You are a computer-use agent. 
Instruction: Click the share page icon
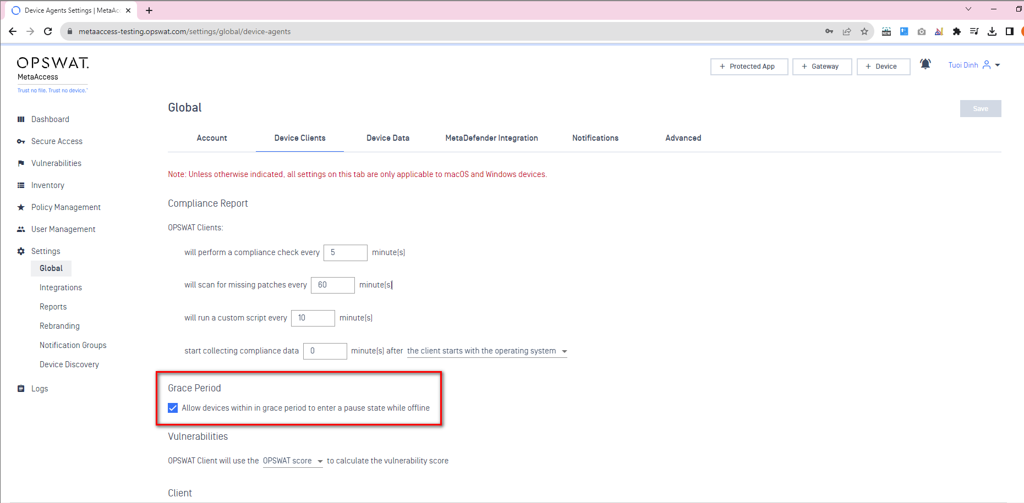pos(847,31)
